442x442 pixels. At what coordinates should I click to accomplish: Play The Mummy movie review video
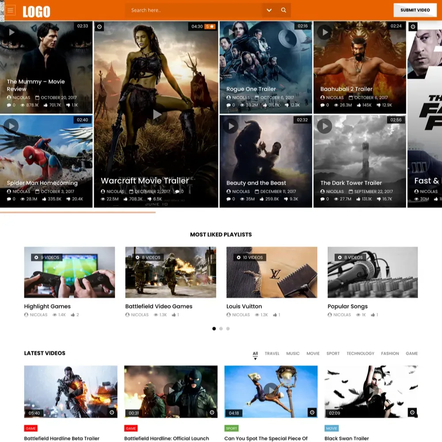pyautogui.click(x=11, y=32)
